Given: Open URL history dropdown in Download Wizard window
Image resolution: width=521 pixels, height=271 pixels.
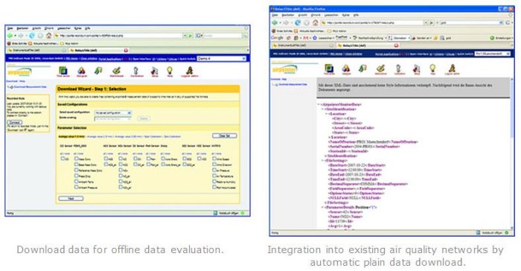Looking at the screenshot, I should point(185,36).
